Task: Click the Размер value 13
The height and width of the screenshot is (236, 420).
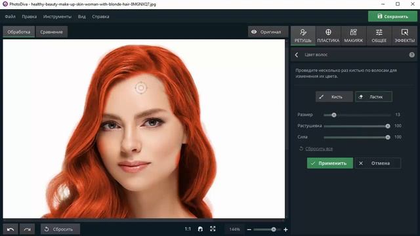Action: point(398,115)
